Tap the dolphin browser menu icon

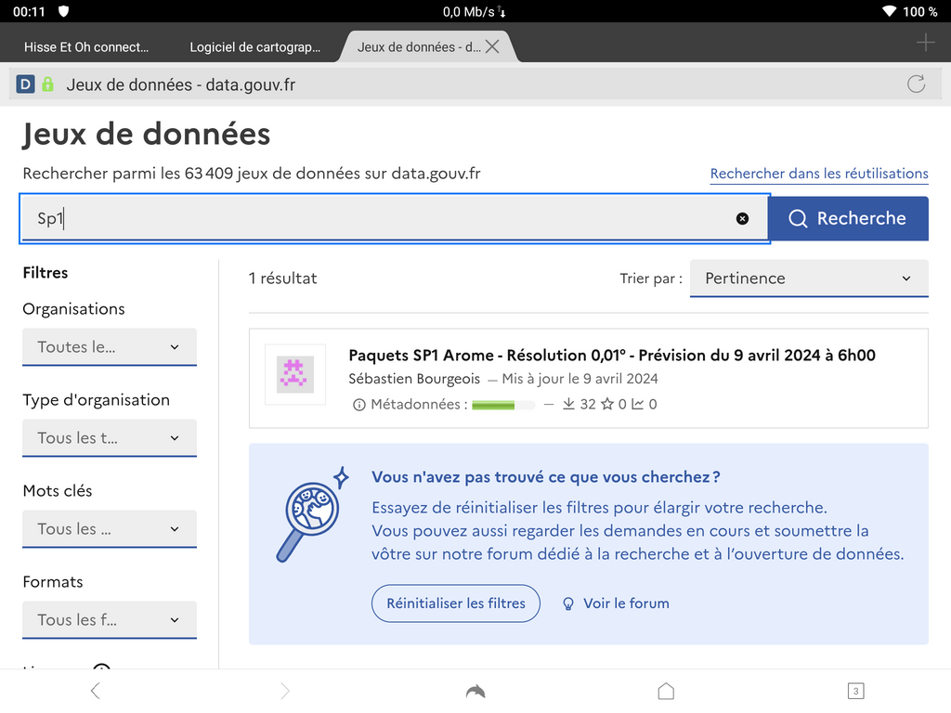pyautogui.click(x=475, y=691)
